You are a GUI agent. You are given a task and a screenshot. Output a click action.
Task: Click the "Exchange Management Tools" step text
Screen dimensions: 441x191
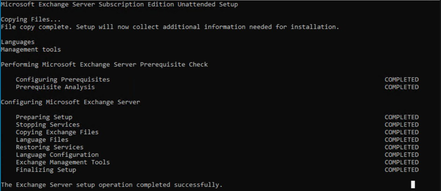[x=62, y=163]
